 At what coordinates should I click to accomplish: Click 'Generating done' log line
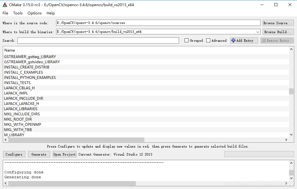(23, 177)
